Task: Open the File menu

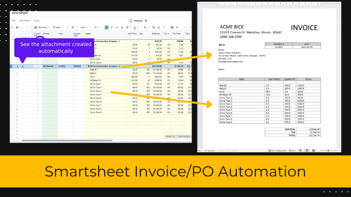Action: click(x=14, y=21)
